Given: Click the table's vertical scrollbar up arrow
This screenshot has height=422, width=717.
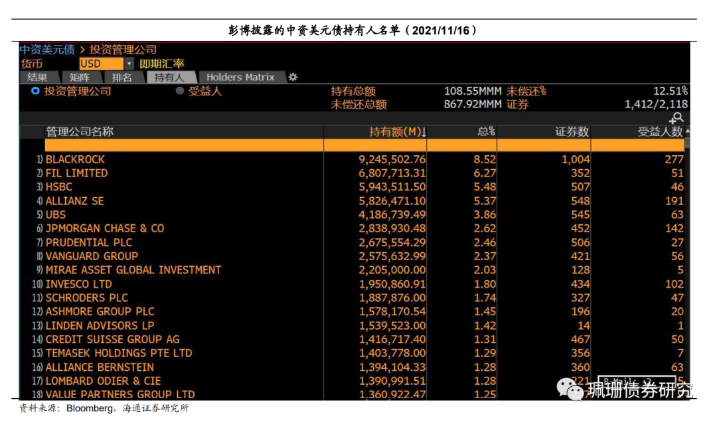Looking at the screenshot, I should click(x=687, y=131).
